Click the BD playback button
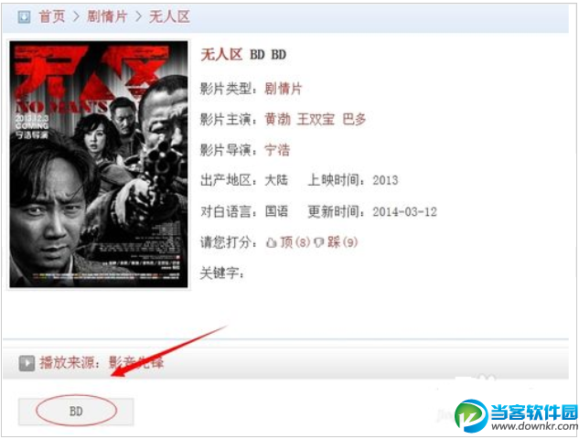This screenshot has width=579, height=439. (76, 411)
